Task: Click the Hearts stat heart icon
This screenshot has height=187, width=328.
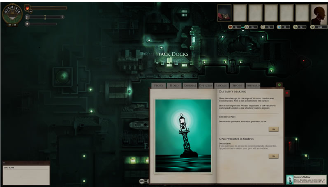Action: [230, 27]
